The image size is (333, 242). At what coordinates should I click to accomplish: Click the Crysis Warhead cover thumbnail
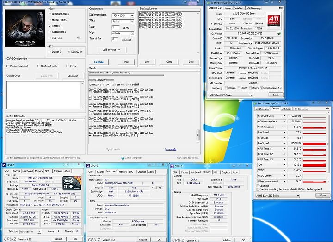(25, 28)
